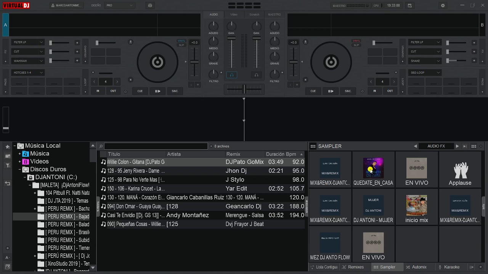Enable FILTER LP effect plus on deck A
This screenshot has height=274, width=488.
point(77,43)
